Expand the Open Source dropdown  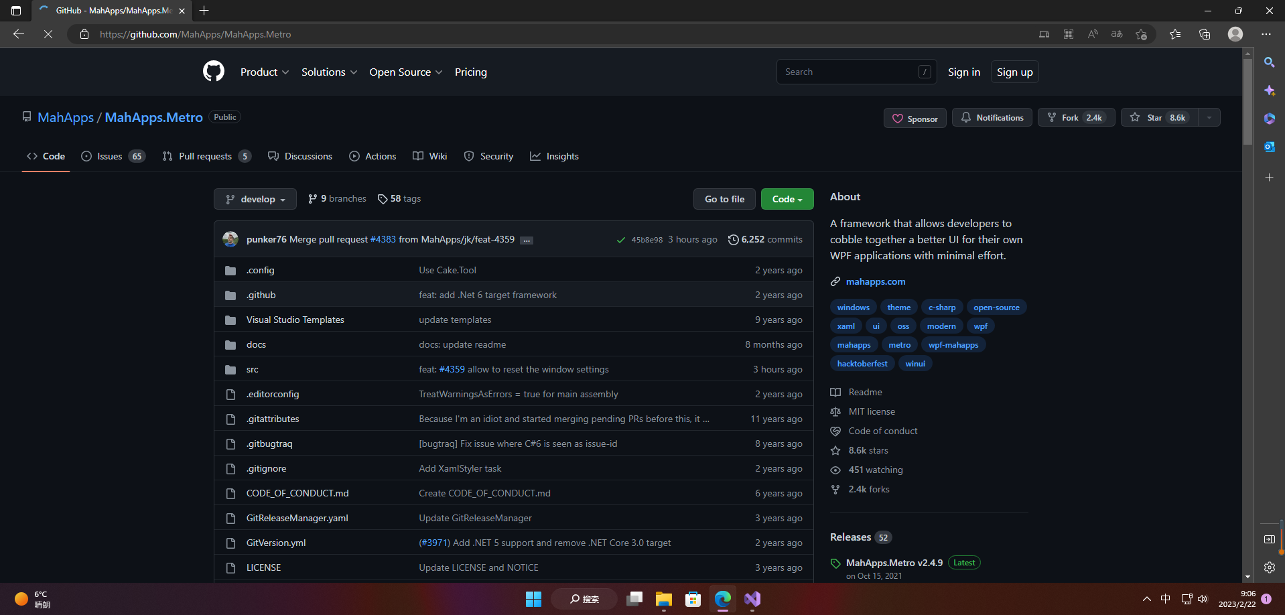(x=405, y=72)
